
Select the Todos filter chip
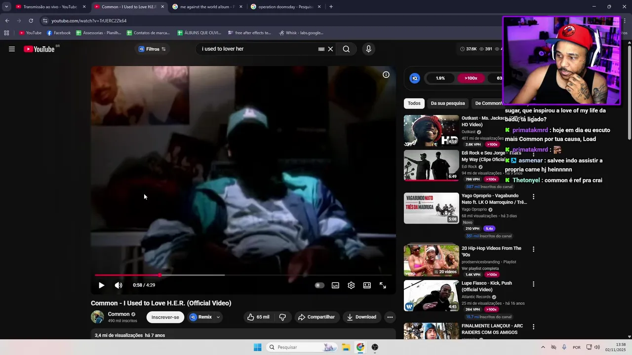coord(414,104)
